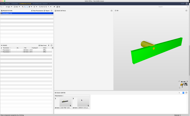Create a New Presentation
Image resolution: width=190 pixels, height=116 pixels.
37,11
